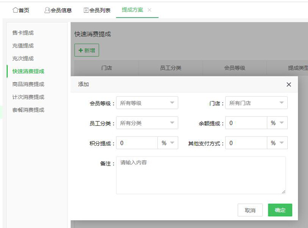Select the 提成方案 tab
This screenshot has width=308, height=228.
click(132, 10)
